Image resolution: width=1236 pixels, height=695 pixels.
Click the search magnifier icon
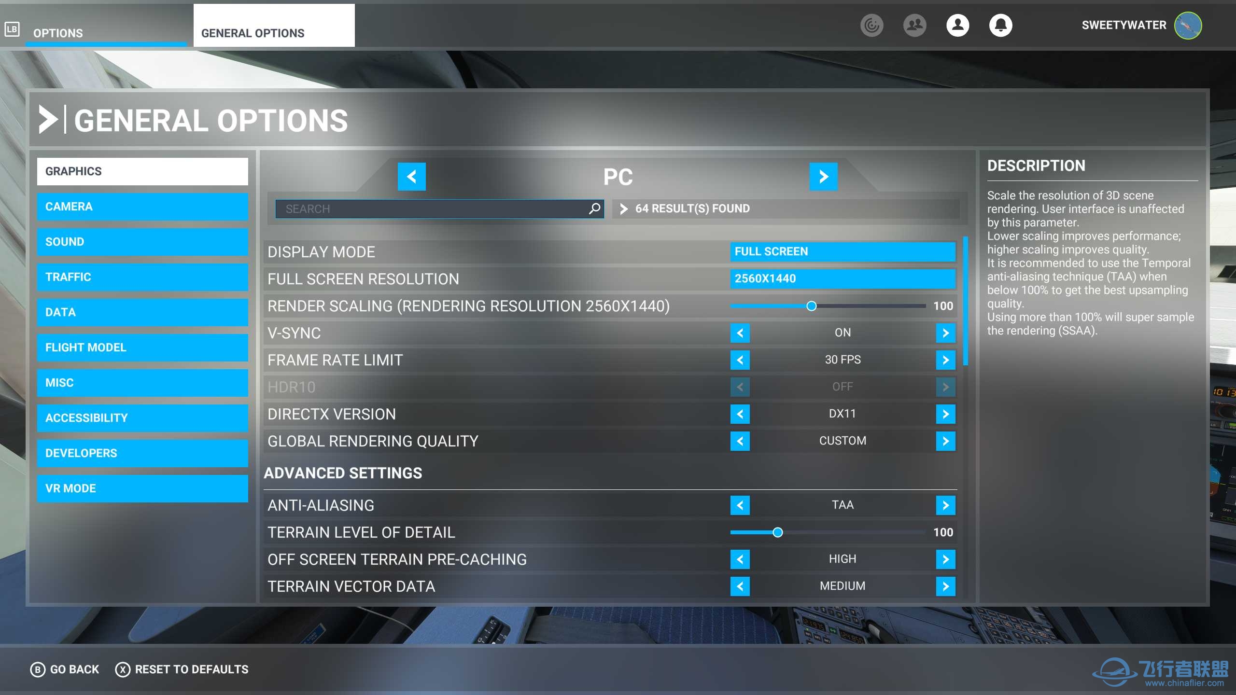[x=594, y=208]
